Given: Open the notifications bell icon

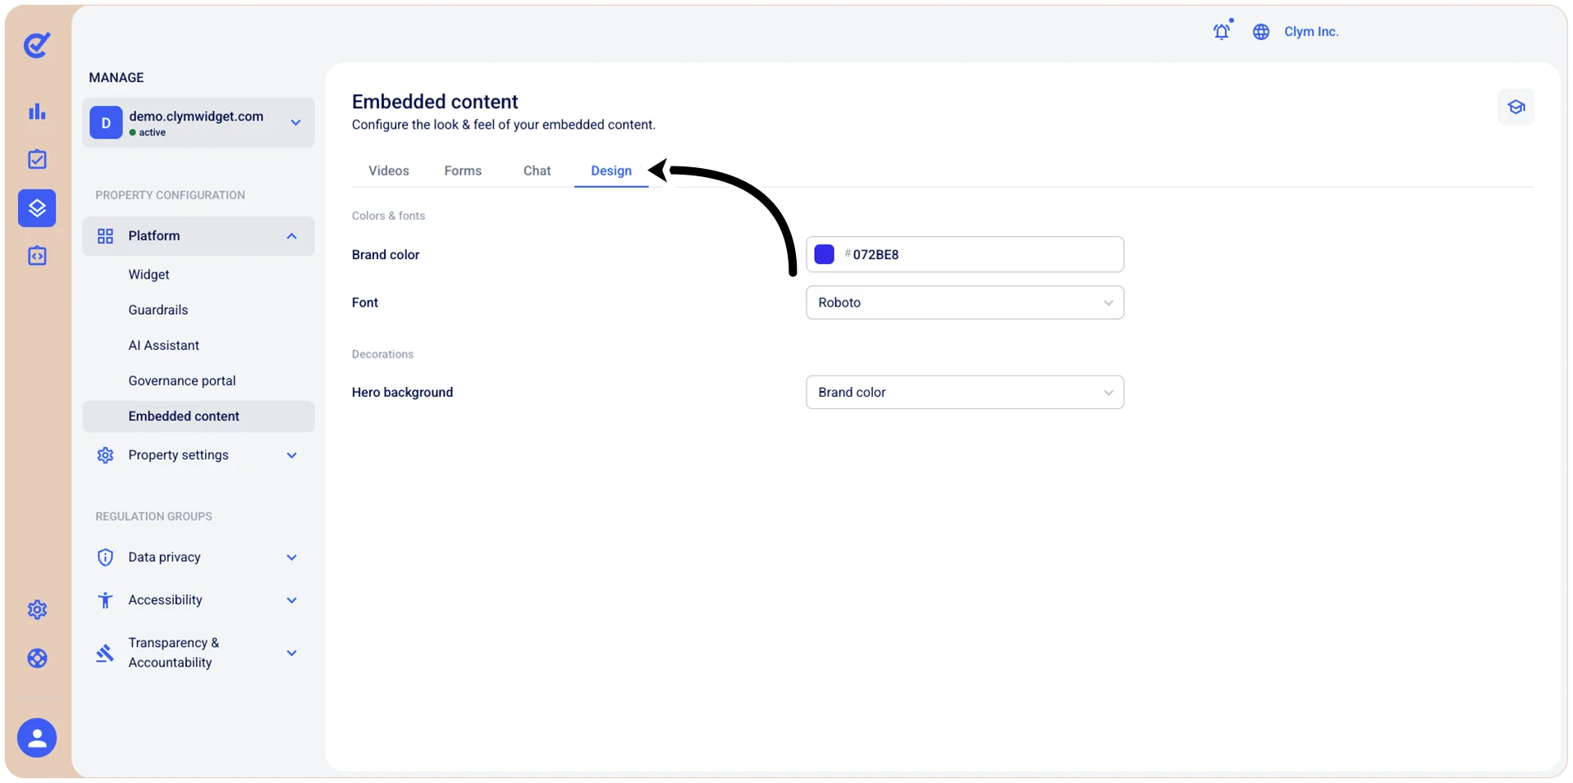Looking at the screenshot, I should coord(1222,31).
